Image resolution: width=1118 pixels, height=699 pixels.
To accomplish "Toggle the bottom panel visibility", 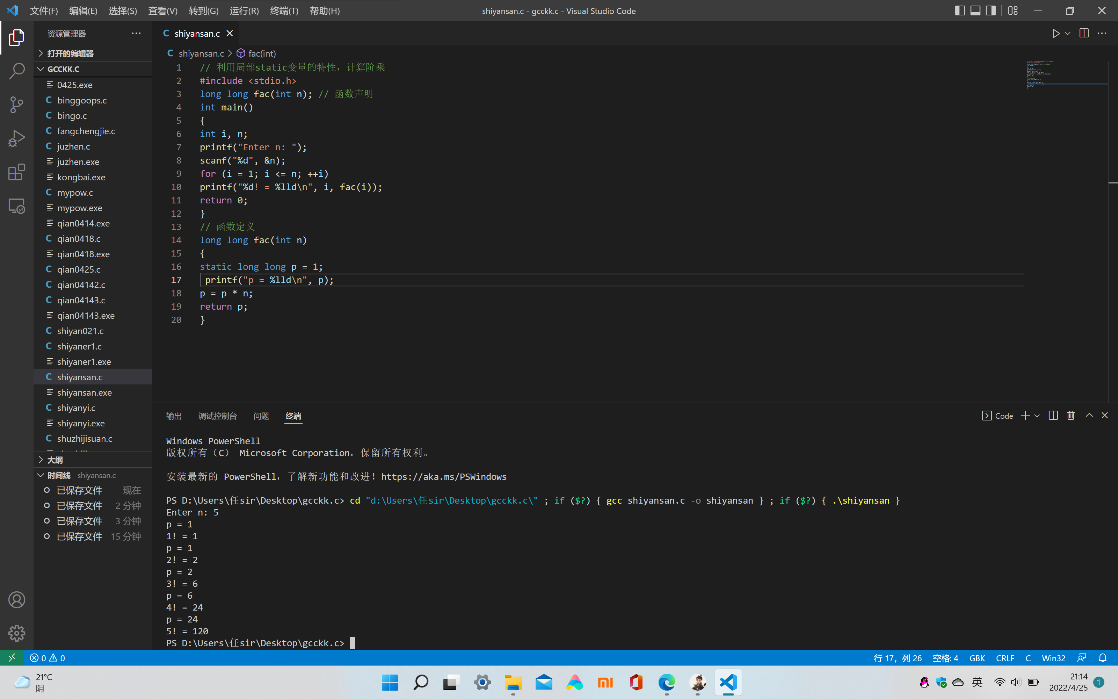I will [975, 10].
